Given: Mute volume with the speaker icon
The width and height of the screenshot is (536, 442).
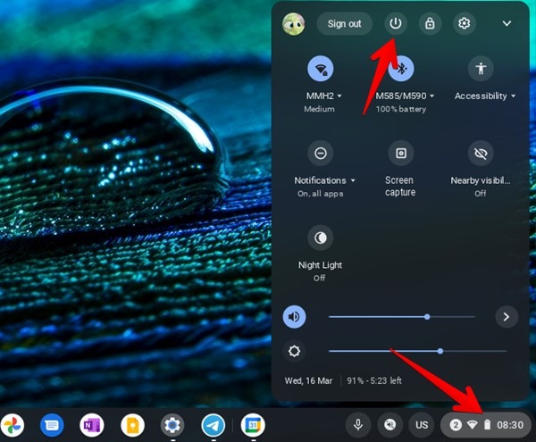Looking at the screenshot, I should point(294,317).
